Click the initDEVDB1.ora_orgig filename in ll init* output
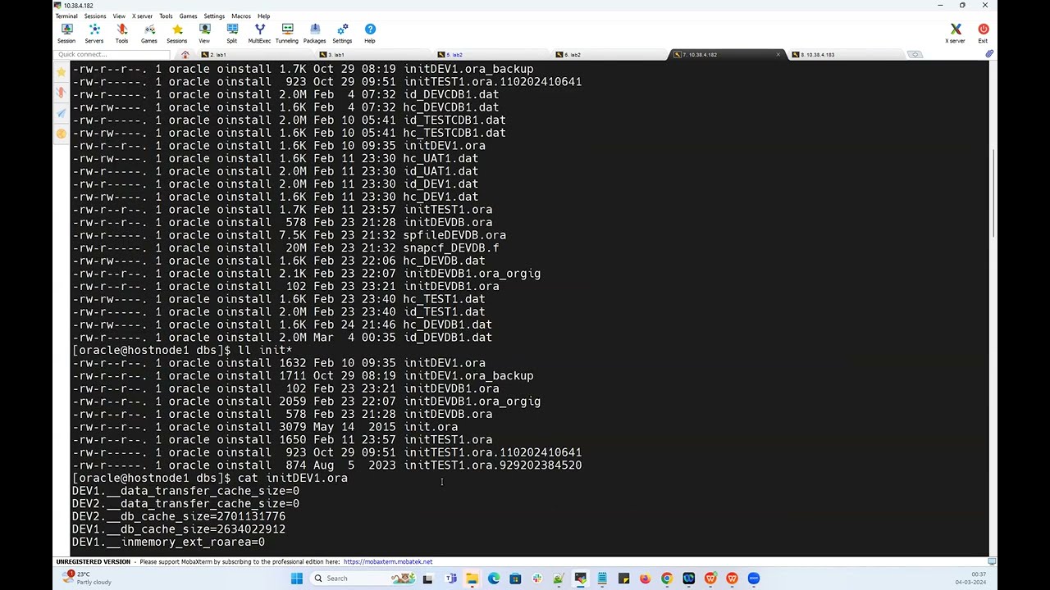 [472, 402]
